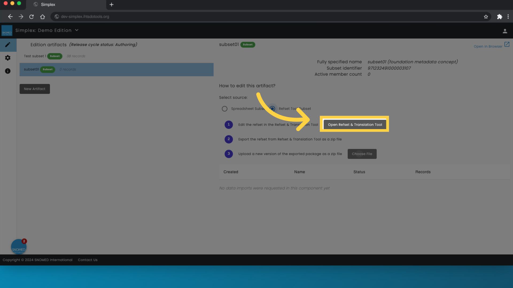Click the Choose File button

(362, 154)
